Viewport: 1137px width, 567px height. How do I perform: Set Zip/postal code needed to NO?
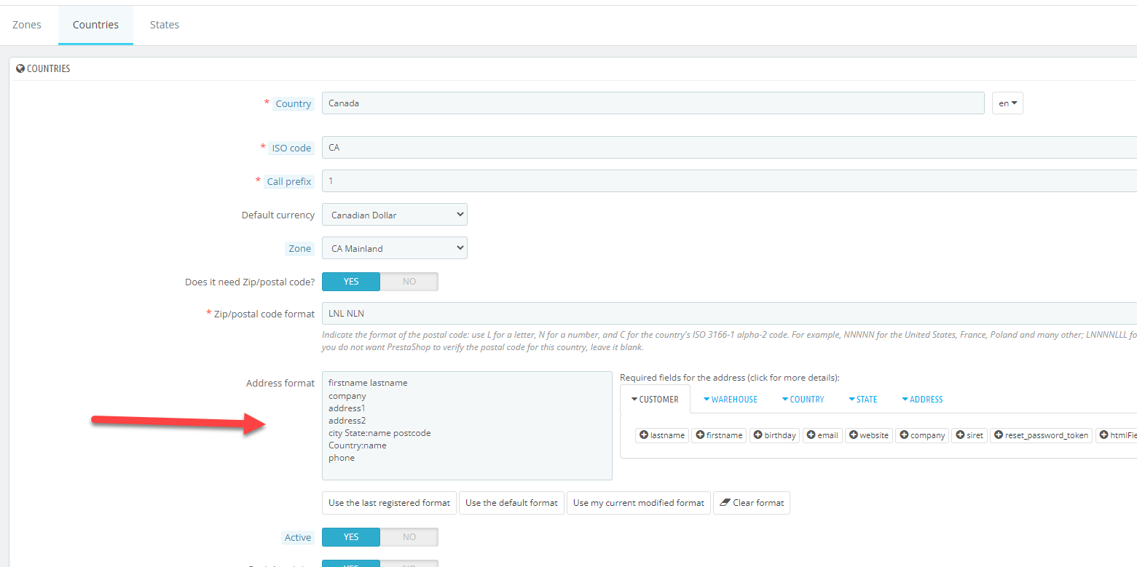409,282
